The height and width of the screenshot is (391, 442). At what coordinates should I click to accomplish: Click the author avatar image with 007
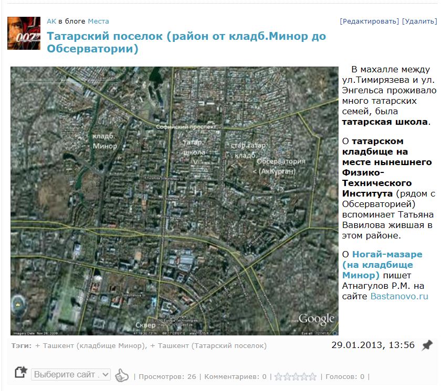point(24,33)
